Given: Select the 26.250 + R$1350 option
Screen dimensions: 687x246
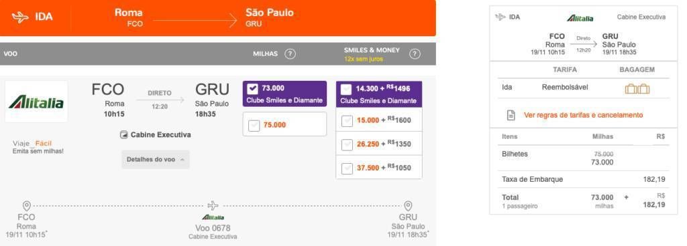Looking at the screenshot, I should tap(347, 144).
